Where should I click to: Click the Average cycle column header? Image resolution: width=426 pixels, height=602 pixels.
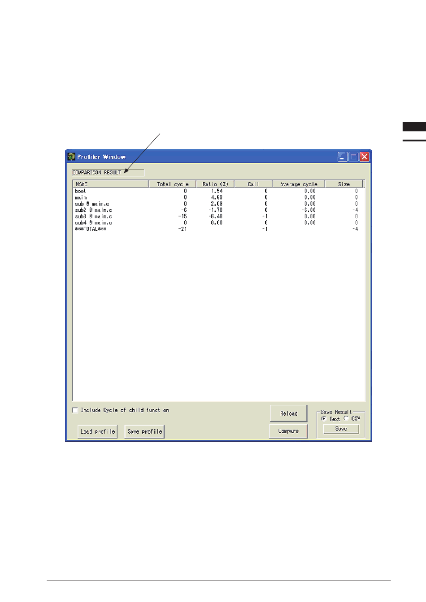299,184
